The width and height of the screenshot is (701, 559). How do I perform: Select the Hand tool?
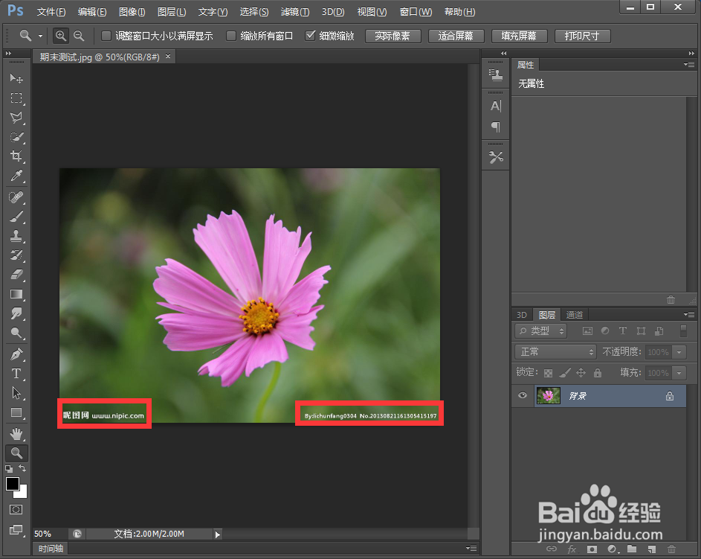16,434
